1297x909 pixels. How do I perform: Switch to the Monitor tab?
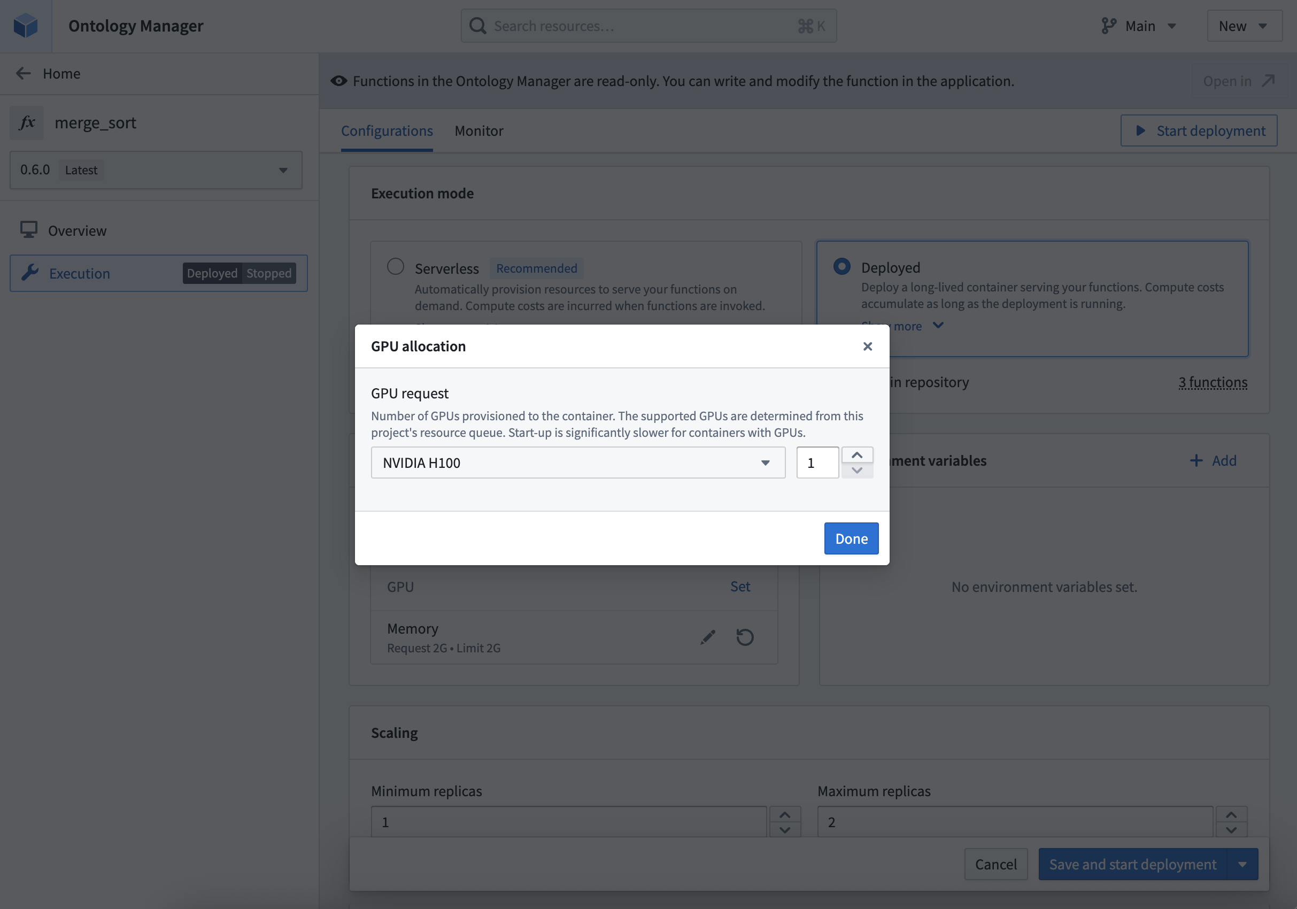click(478, 130)
